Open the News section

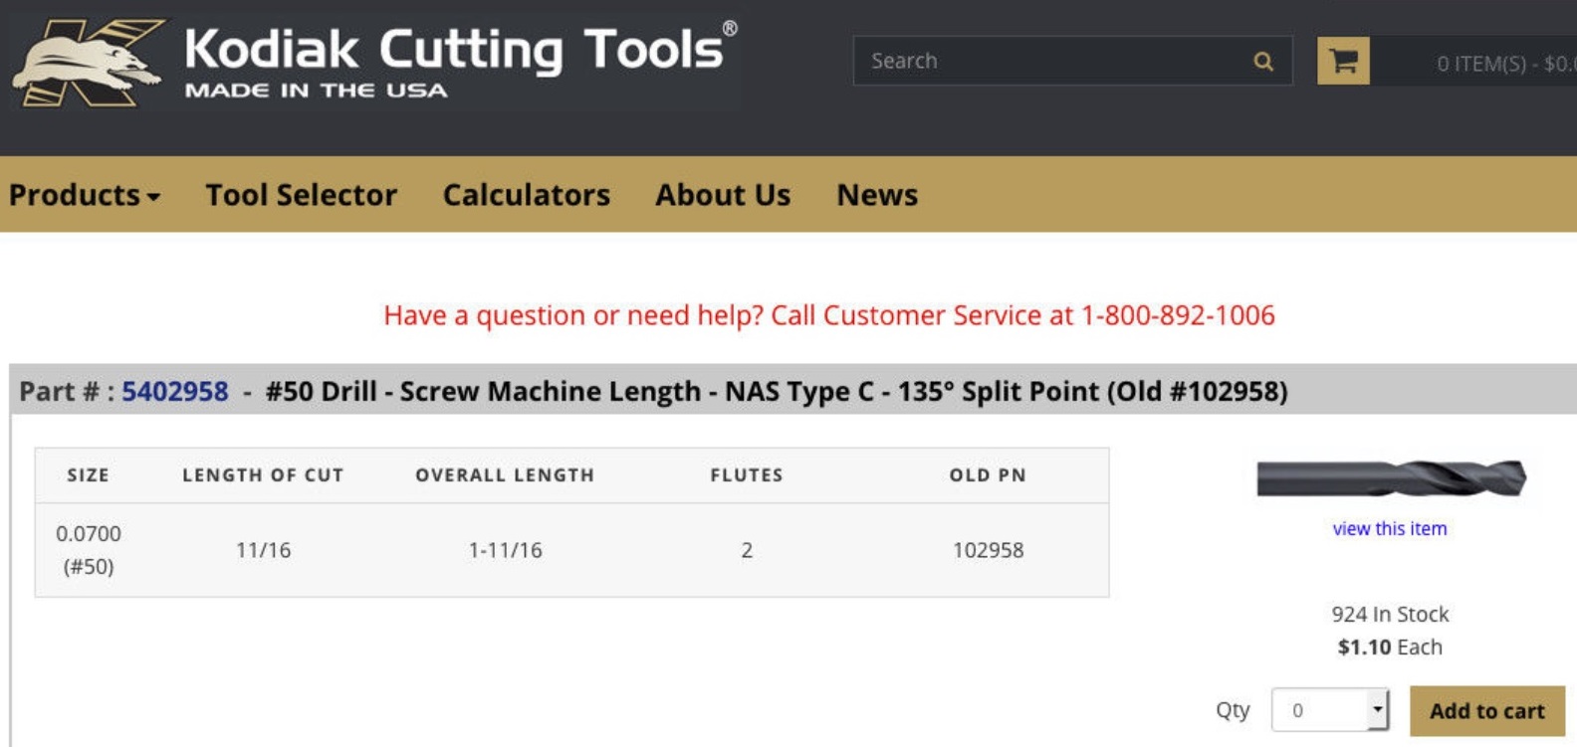[x=877, y=195]
